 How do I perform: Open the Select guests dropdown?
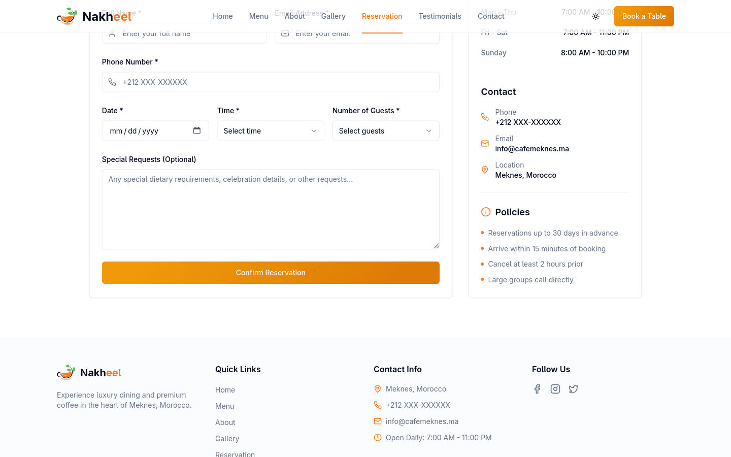[x=386, y=131]
